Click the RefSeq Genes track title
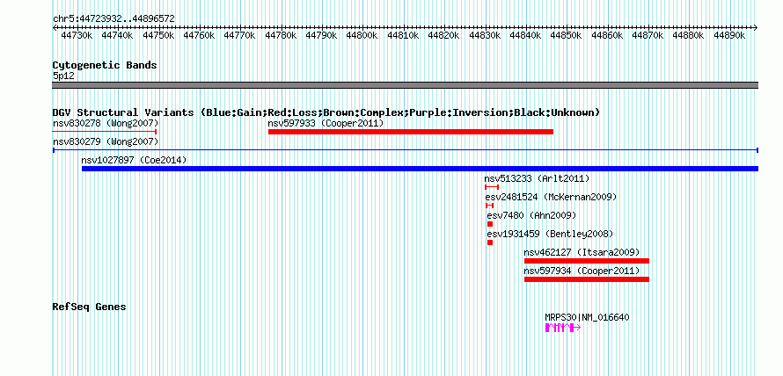 (x=90, y=307)
